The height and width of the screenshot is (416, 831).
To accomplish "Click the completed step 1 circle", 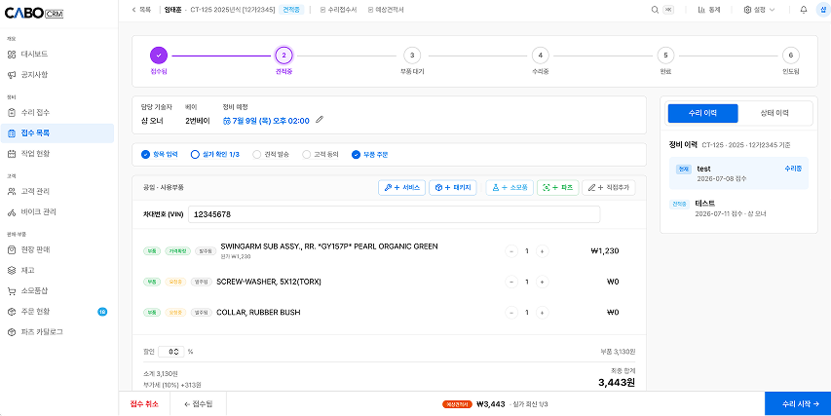I will [159, 56].
